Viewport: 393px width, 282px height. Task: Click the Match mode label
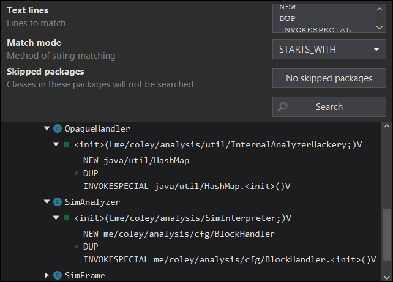tap(34, 43)
